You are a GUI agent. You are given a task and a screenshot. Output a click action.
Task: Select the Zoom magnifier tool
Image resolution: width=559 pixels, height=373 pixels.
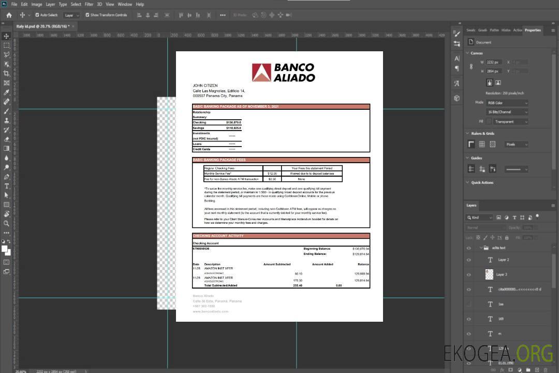click(x=6, y=223)
